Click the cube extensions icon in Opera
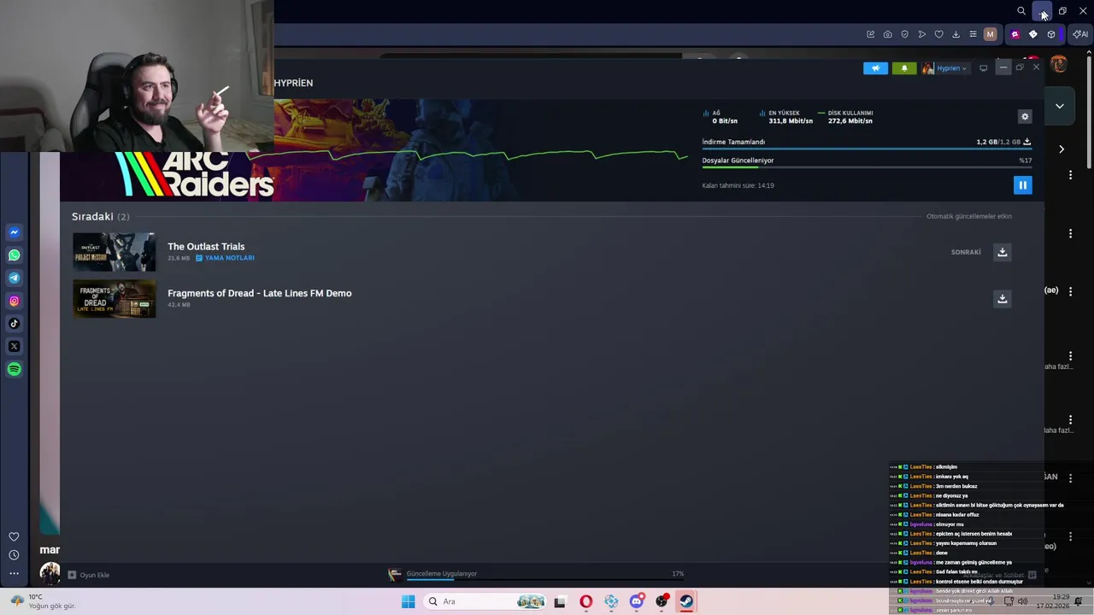This screenshot has height=615, width=1094. pyautogui.click(x=1051, y=34)
